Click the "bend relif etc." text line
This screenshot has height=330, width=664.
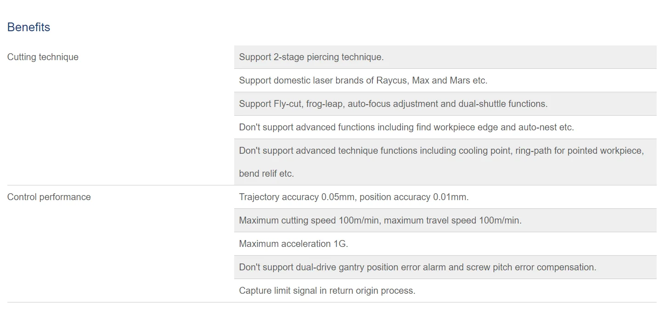[266, 173]
